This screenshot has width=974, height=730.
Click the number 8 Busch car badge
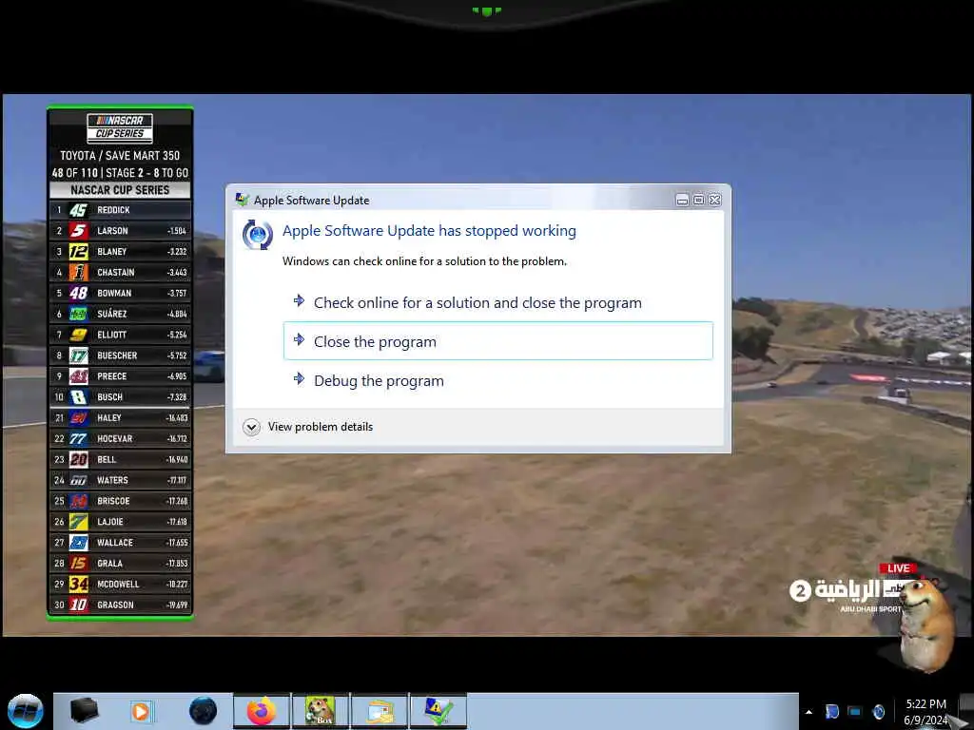point(78,396)
